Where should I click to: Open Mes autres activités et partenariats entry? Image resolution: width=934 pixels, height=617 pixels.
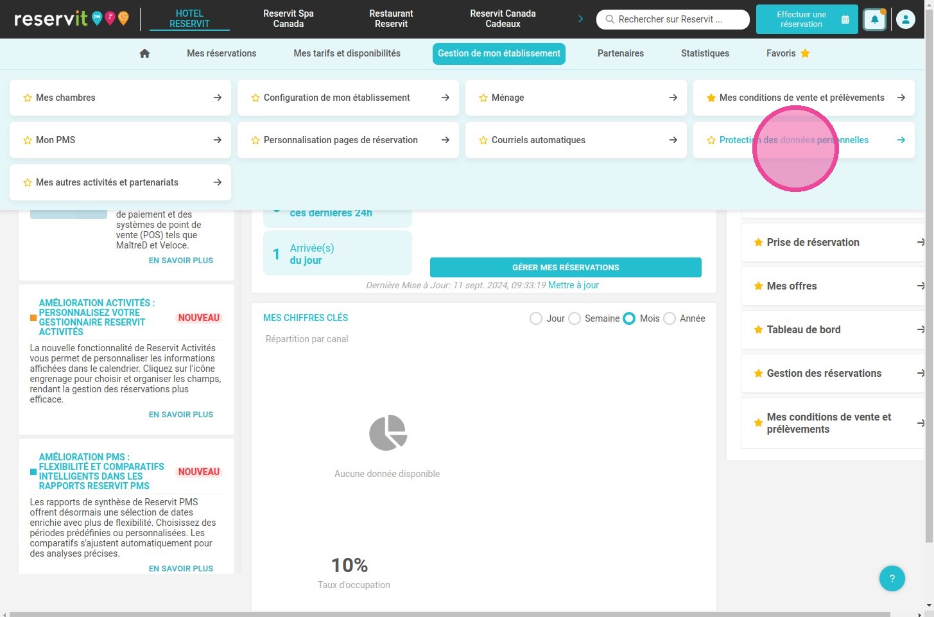(120, 182)
